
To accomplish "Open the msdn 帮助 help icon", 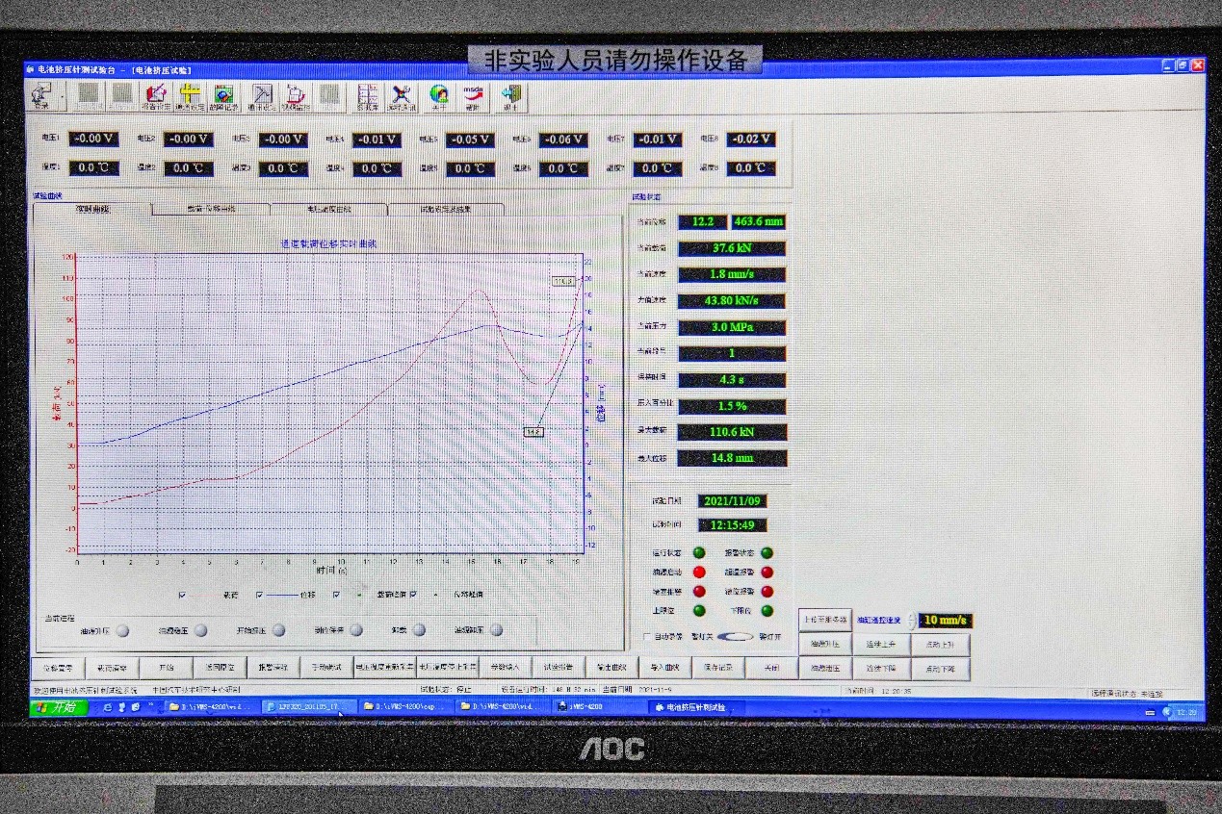I will [x=473, y=95].
